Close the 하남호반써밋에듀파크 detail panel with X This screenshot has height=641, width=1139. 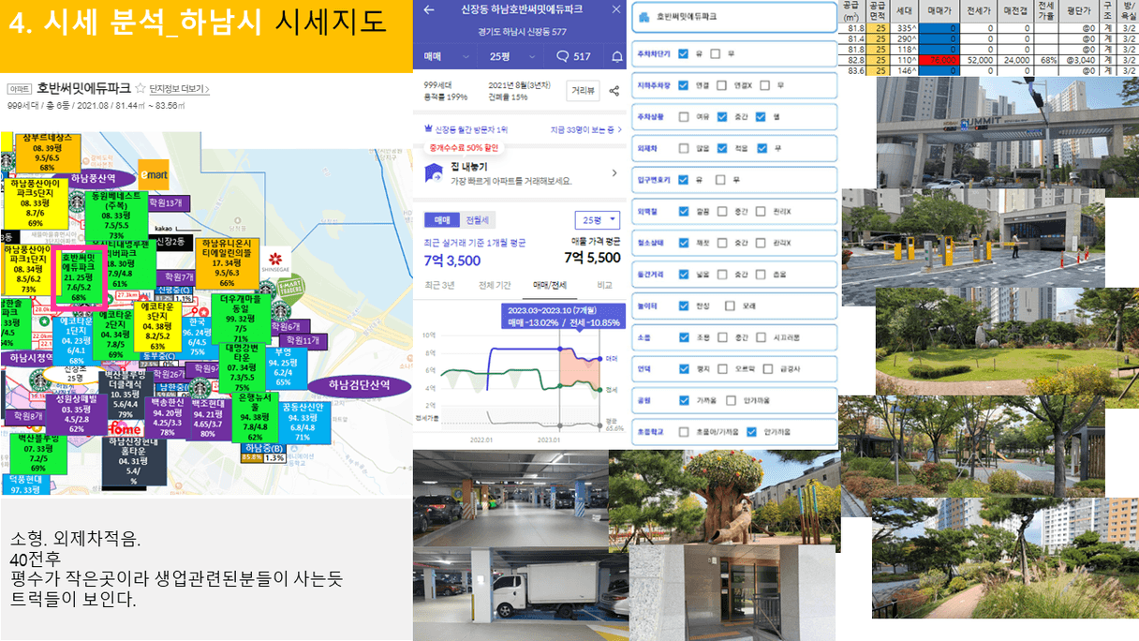pyautogui.click(x=615, y=9)
